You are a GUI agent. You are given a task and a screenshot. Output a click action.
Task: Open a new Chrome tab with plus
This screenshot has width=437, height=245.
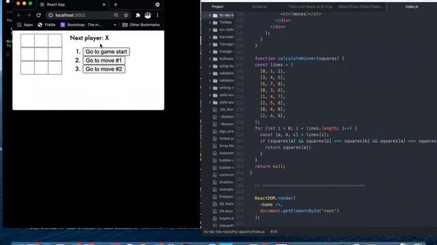115,5
